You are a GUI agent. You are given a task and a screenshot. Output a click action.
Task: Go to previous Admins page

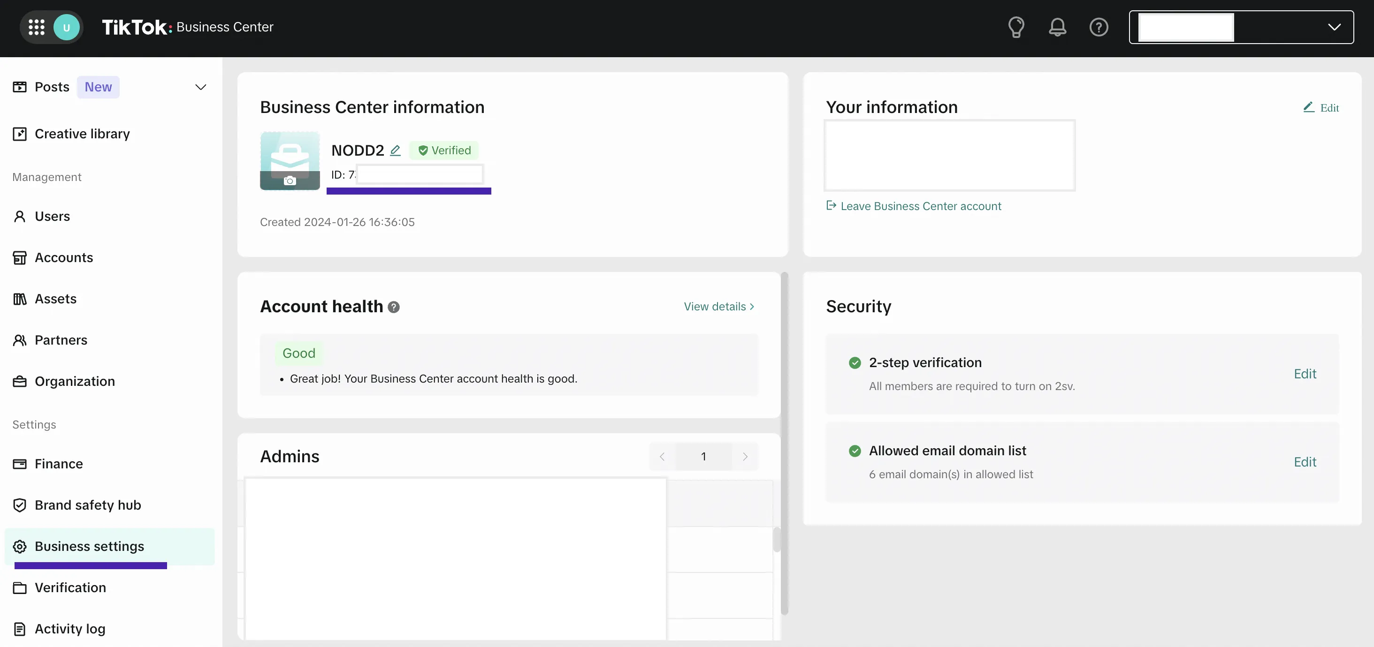(662, 457)
